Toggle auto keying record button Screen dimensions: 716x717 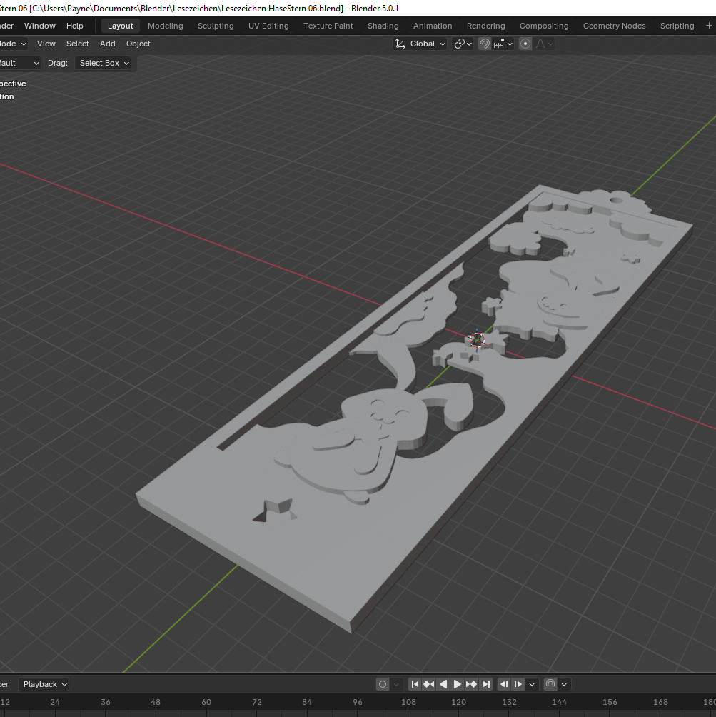pyautogui.click(x=383, y=684)
